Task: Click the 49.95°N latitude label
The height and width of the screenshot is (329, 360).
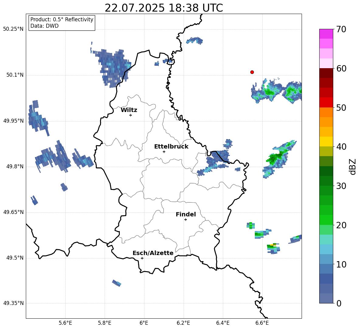Action: click(x=13, y=121)
